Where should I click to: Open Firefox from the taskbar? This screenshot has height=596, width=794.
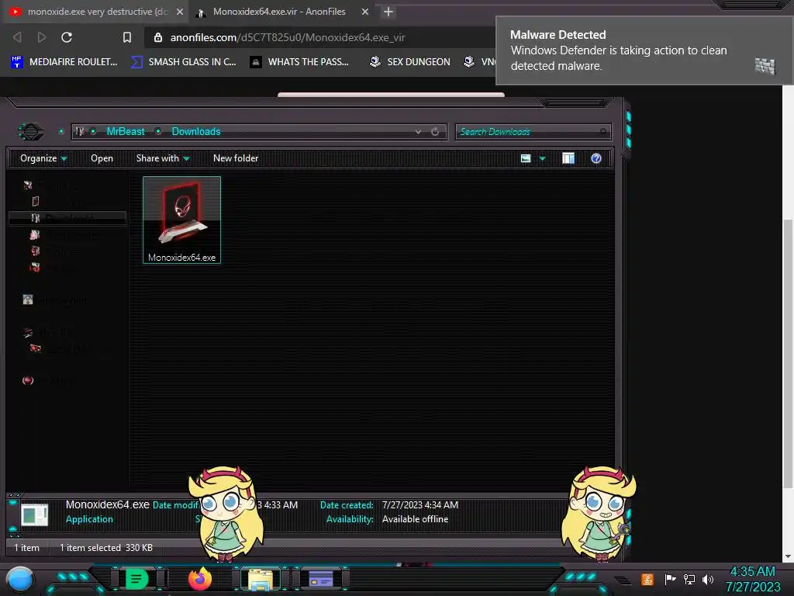(200, 579)
